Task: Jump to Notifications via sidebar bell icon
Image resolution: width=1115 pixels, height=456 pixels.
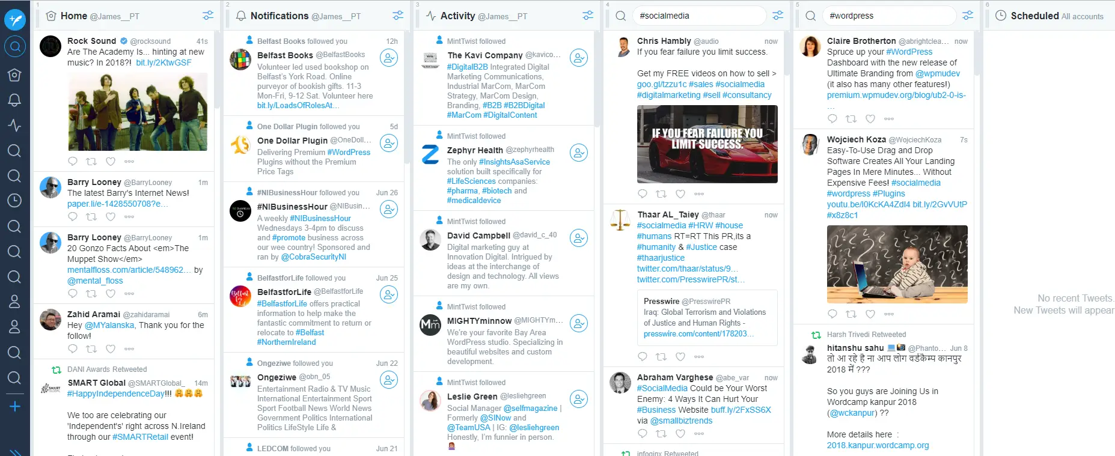Action: [x=14, y=100]
